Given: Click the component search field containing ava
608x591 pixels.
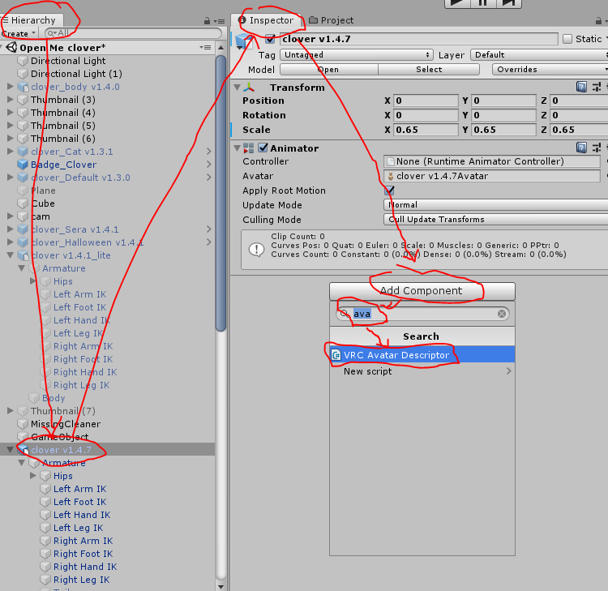Looking at the screenshot, I should pos(422,314).
